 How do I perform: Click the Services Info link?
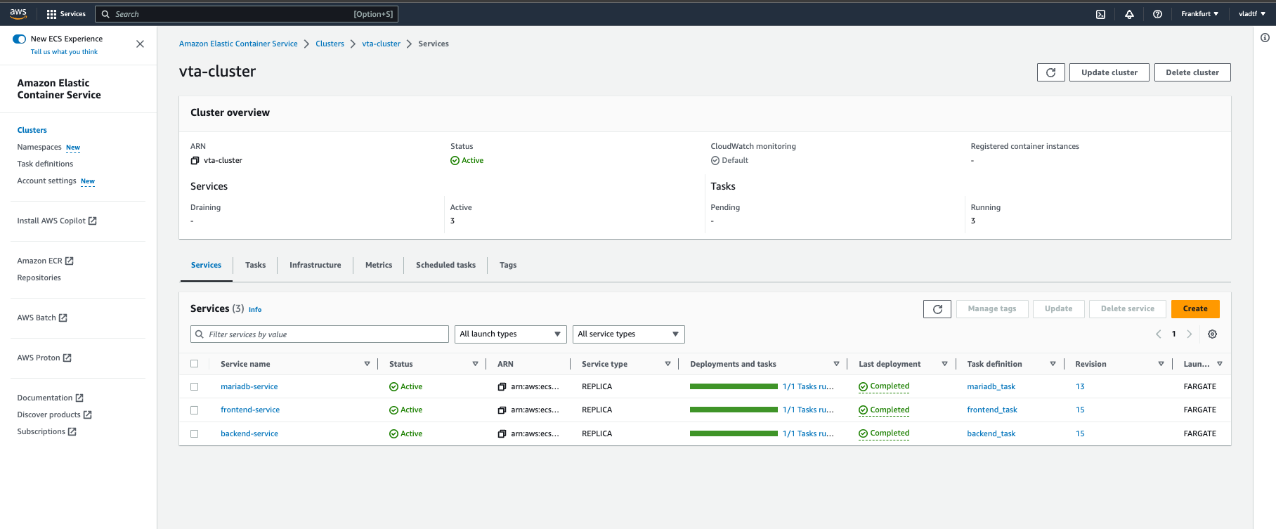tap(255, 310)
